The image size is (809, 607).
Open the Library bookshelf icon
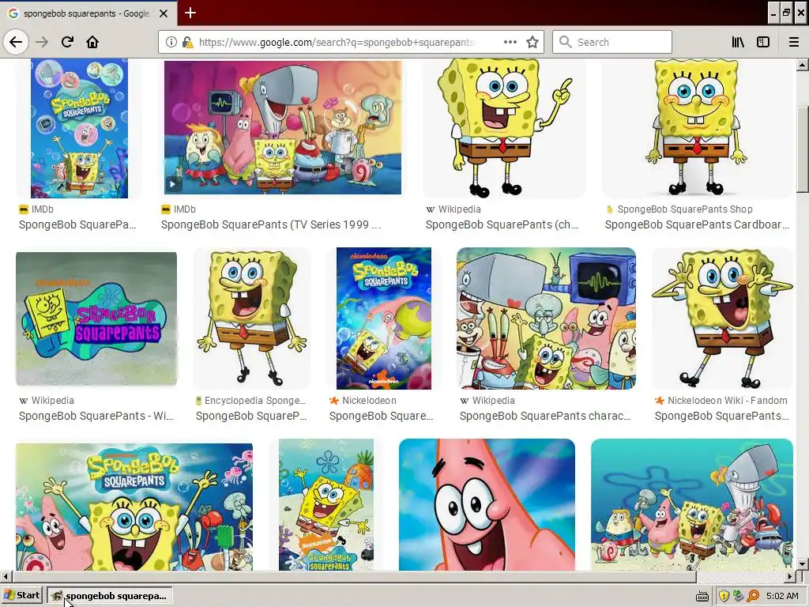click(x=738, y=42)
